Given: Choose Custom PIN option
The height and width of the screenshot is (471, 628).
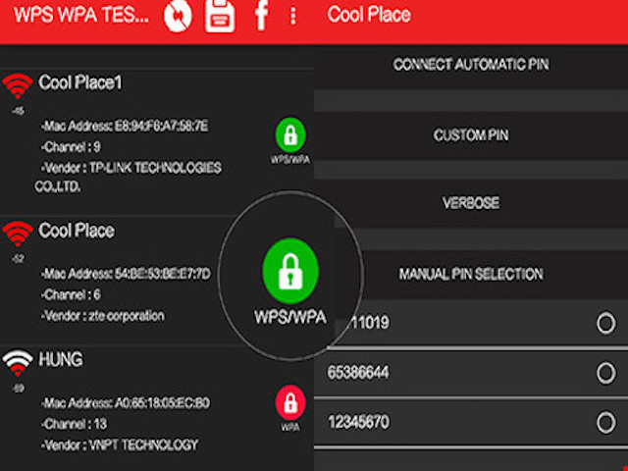Looking at the screenshot, I should [471, 135].
